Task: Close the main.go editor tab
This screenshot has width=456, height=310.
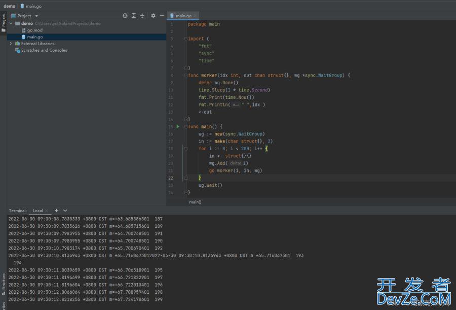Action: point(195,16)
